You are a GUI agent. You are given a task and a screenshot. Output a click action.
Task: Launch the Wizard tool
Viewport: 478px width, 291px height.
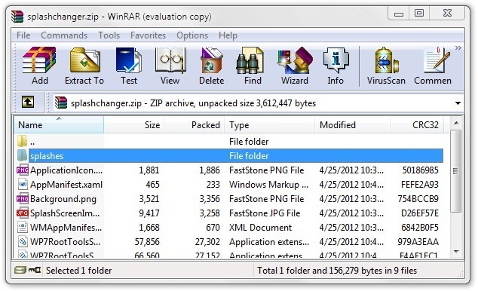[295, 66]
